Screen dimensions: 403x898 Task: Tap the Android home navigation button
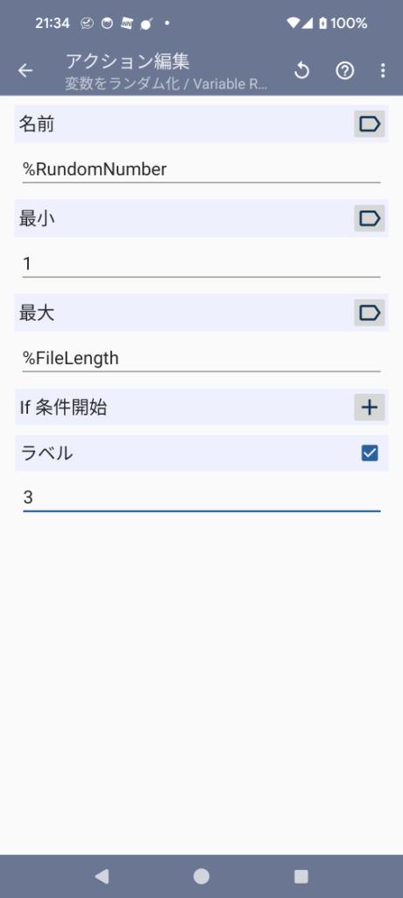point(201,876)
